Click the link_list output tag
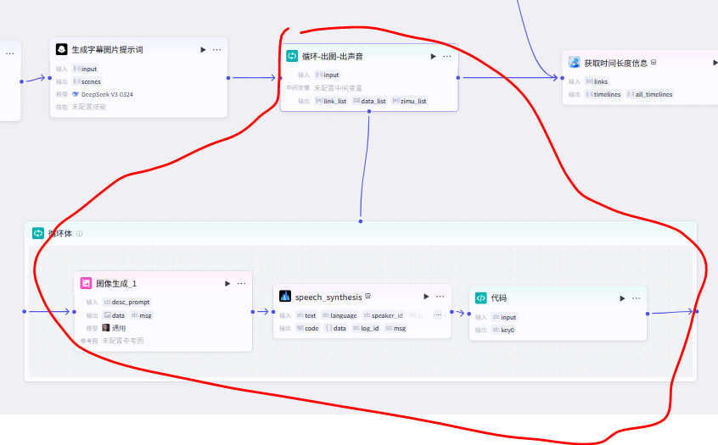Screen dimensions: 718x445 [331, 101]
